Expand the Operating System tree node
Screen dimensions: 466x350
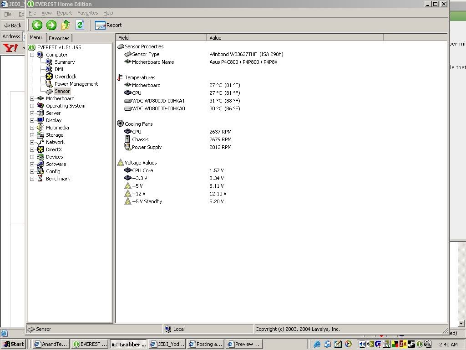point(32,106)
